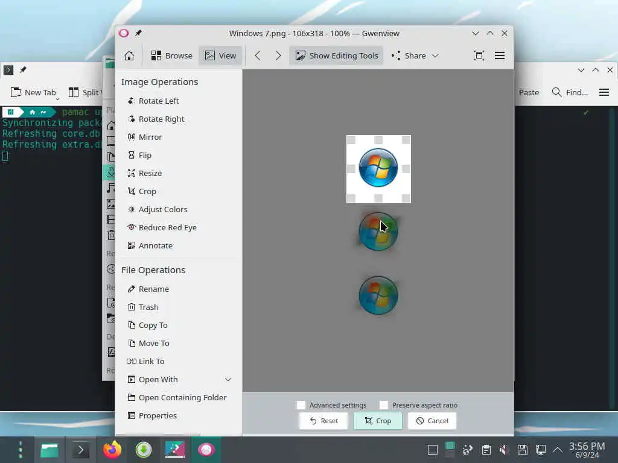Screen dimensions: 618x463
Task: Open Containing Folder of the image
Action: (x=177, y=398)
